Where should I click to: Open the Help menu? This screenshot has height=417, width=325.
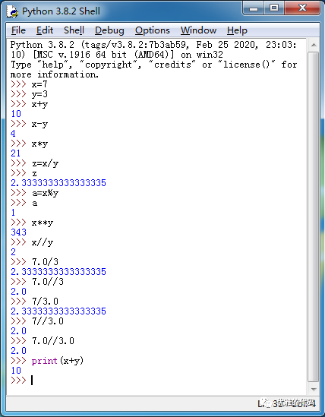(x=237, y=30)
